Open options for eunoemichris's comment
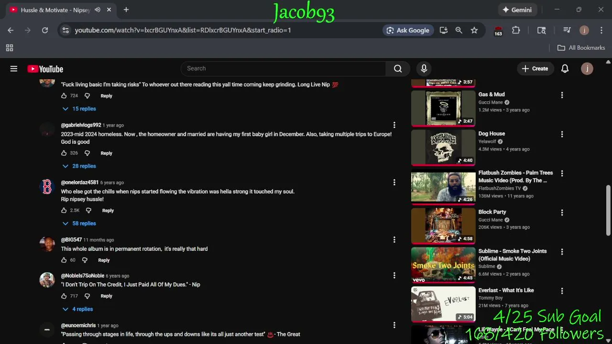The image size is (612, 344). [x=394, y=325]
